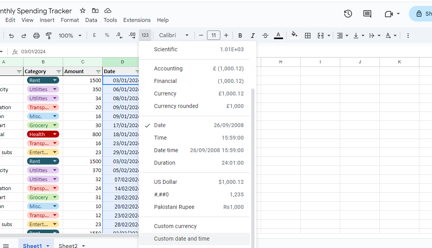Open the Help menu
432x248 pixels.
(163, 20)
